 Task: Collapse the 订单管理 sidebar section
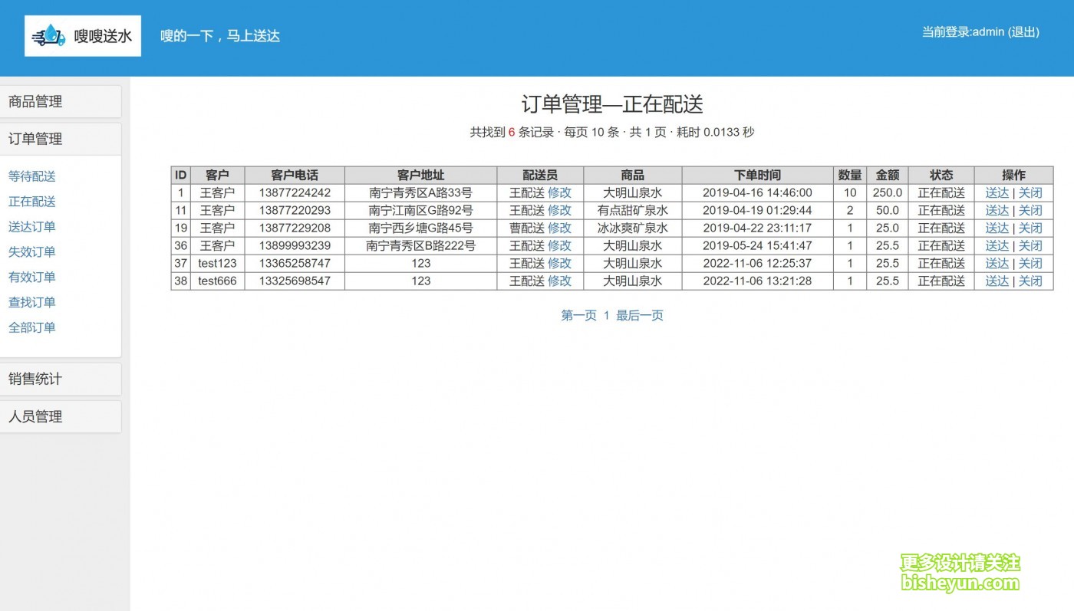tap(60, 139)
